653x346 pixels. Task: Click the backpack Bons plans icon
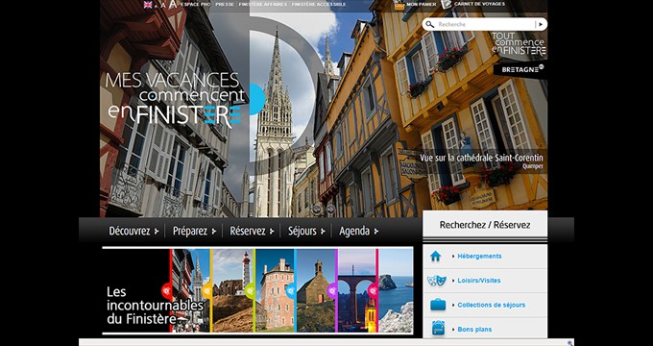438,328
